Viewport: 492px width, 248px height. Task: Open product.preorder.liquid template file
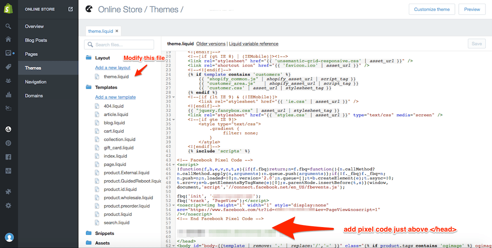point(127,206)
